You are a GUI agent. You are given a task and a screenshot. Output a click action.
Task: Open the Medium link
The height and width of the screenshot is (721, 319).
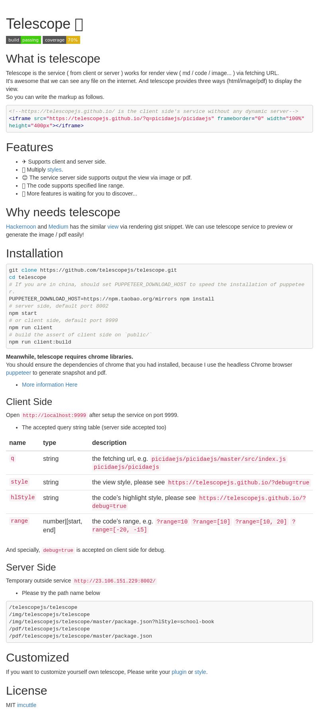(58, 227)
